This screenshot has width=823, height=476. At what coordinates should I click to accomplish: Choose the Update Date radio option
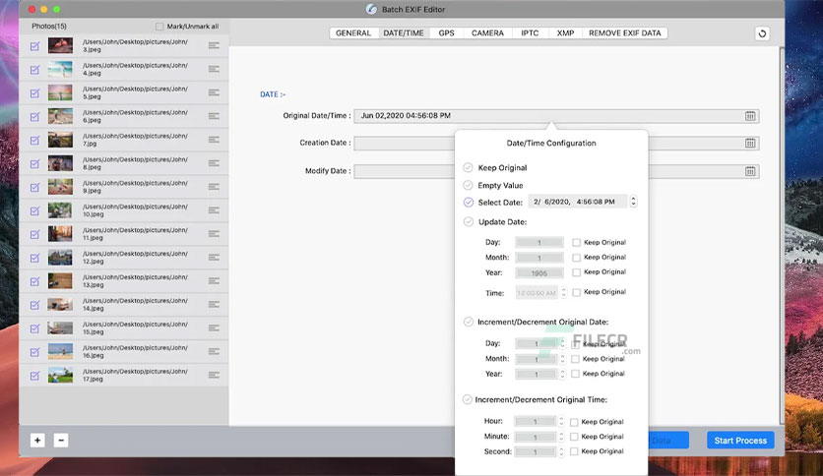pos(469,221)
